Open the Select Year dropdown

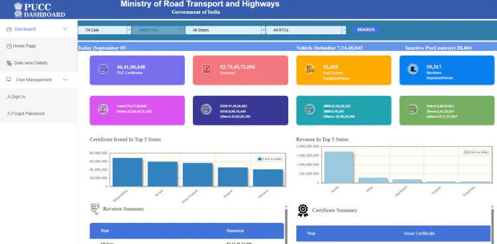[x=158, y=30]
